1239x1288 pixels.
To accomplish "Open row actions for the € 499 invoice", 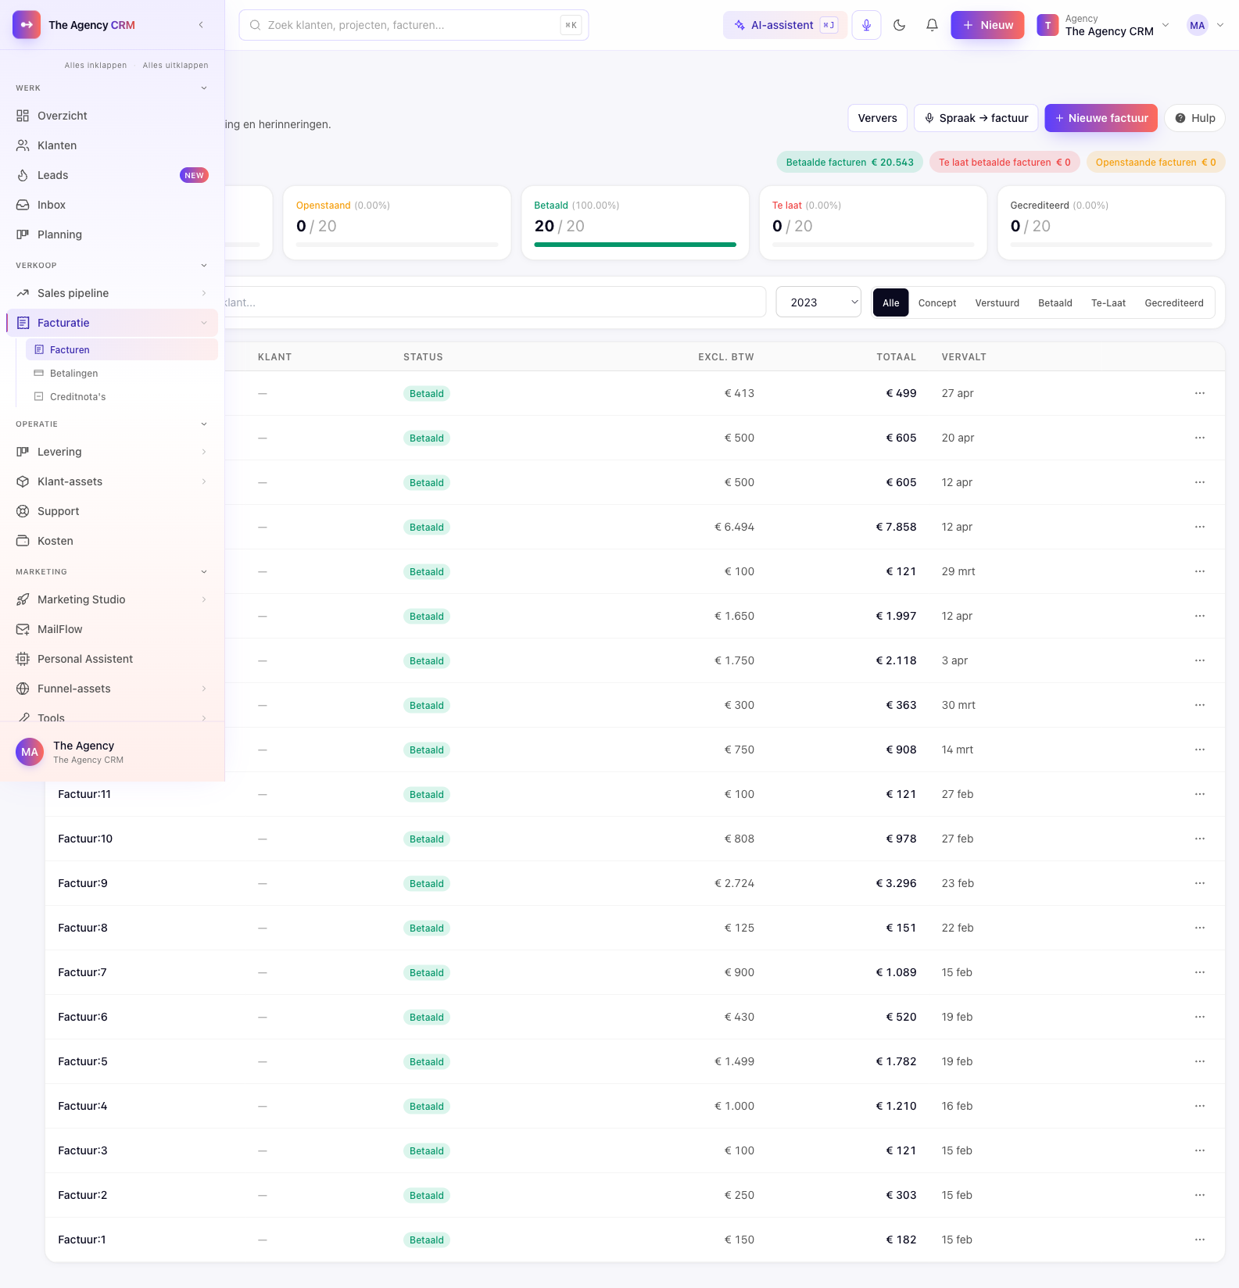I will 1200,393.
